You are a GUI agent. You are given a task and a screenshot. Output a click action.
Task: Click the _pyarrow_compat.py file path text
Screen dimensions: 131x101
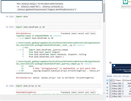point(58,62)
